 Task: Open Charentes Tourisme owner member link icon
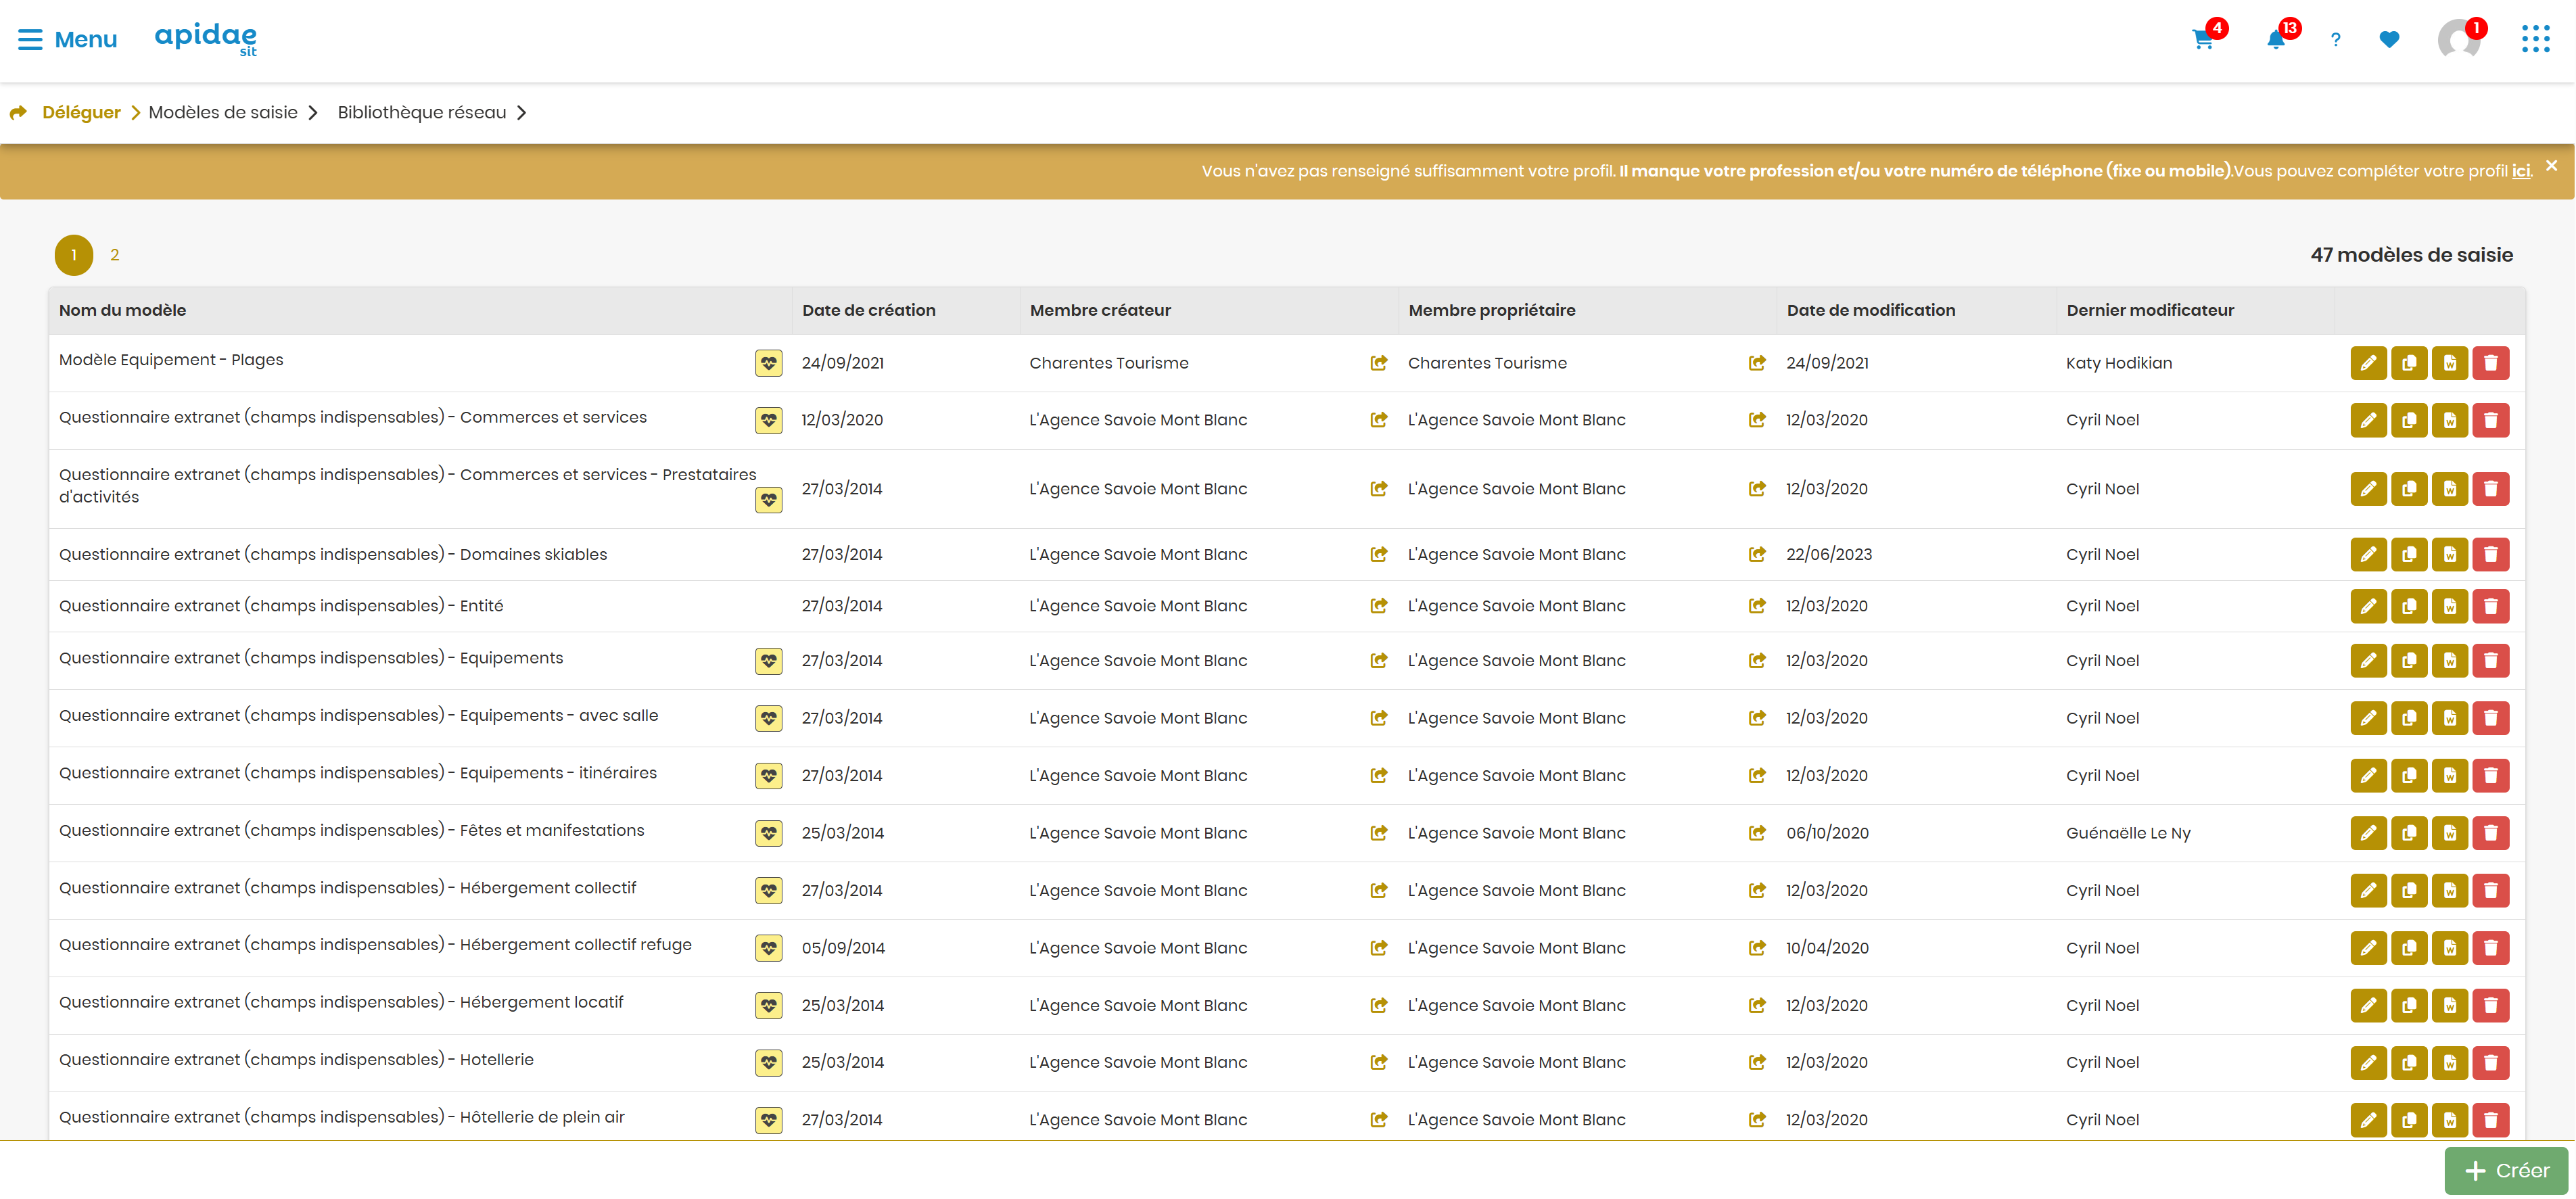point(1757,363)
